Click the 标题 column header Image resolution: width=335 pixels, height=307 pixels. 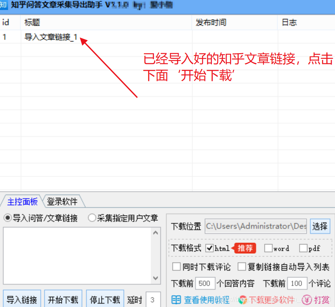(107, 22)
